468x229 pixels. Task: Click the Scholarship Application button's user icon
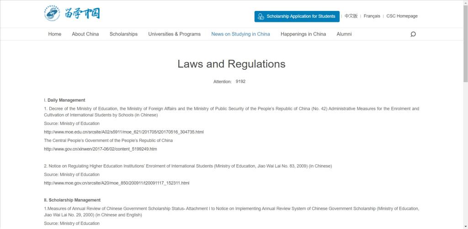[x=261, y=16]
